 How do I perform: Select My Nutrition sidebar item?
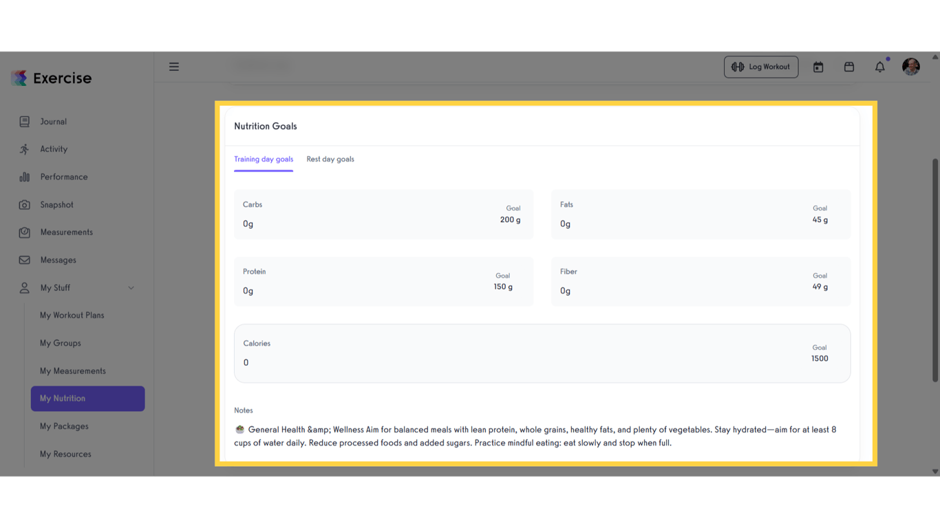(x=88, y=399)
